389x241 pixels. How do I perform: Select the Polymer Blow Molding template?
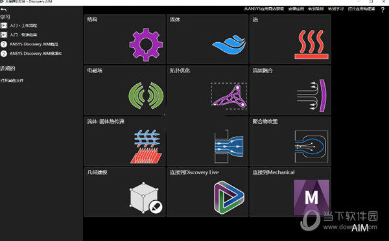[x=290, y=141]
